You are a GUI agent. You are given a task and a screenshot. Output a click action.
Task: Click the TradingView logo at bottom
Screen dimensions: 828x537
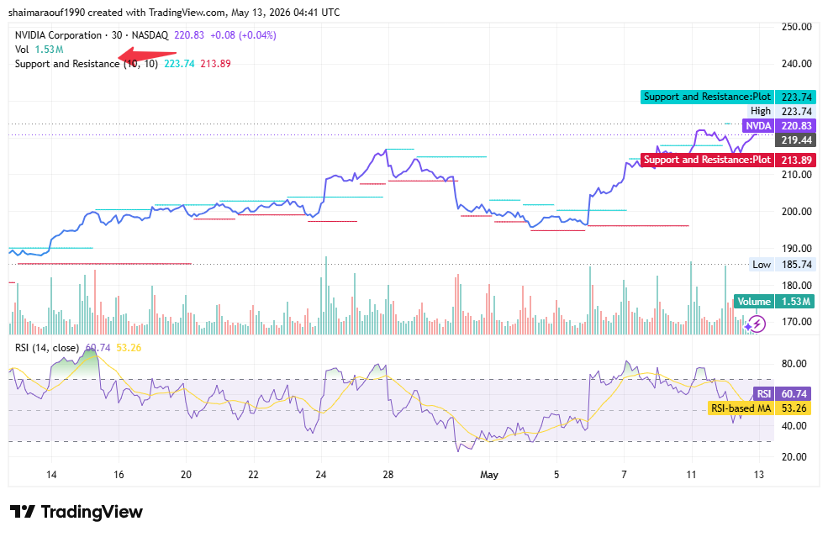[76, 512]
